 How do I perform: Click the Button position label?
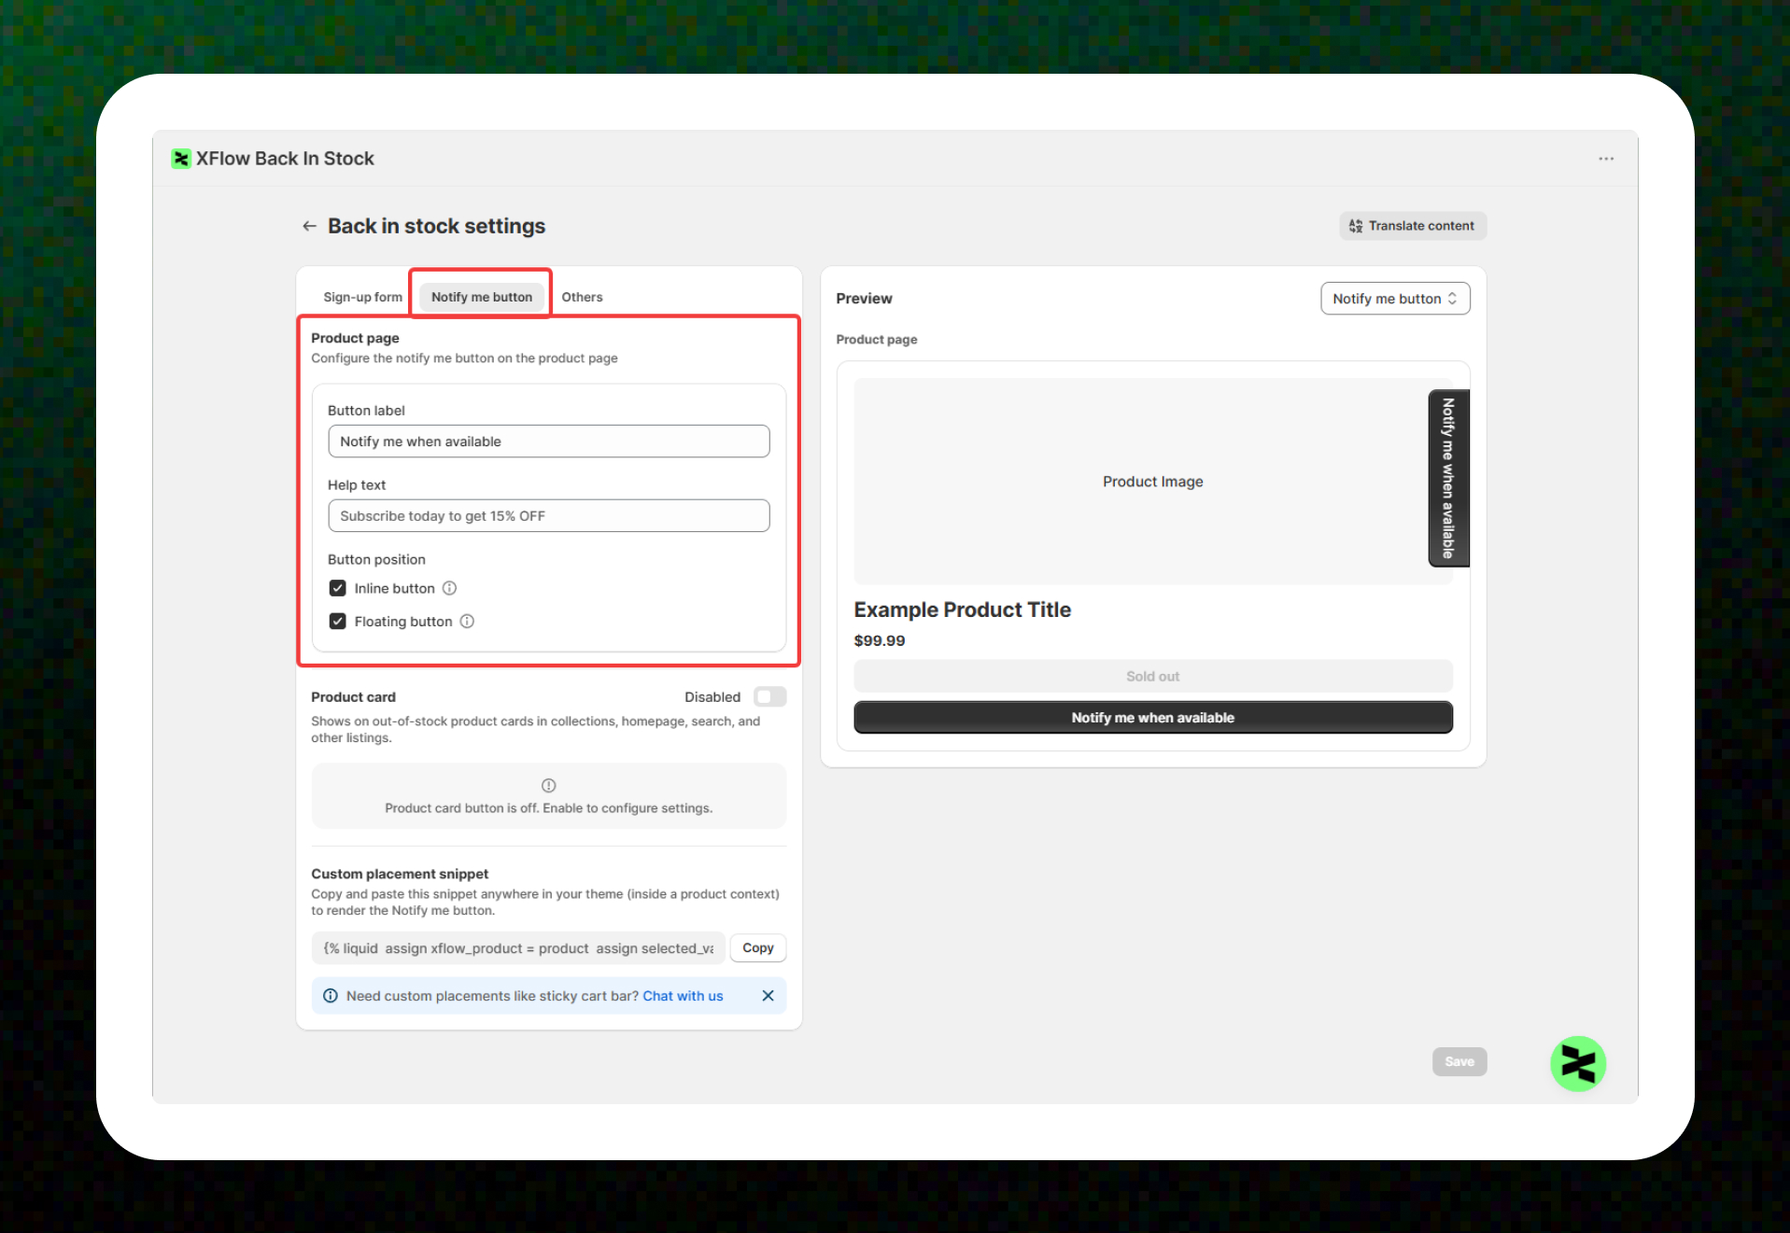376,559
